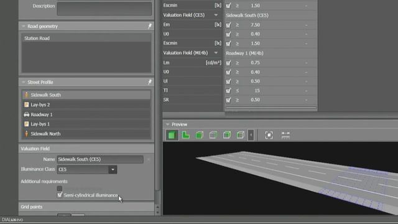Click the DIALux evo label in status bar

pos(12,220)
